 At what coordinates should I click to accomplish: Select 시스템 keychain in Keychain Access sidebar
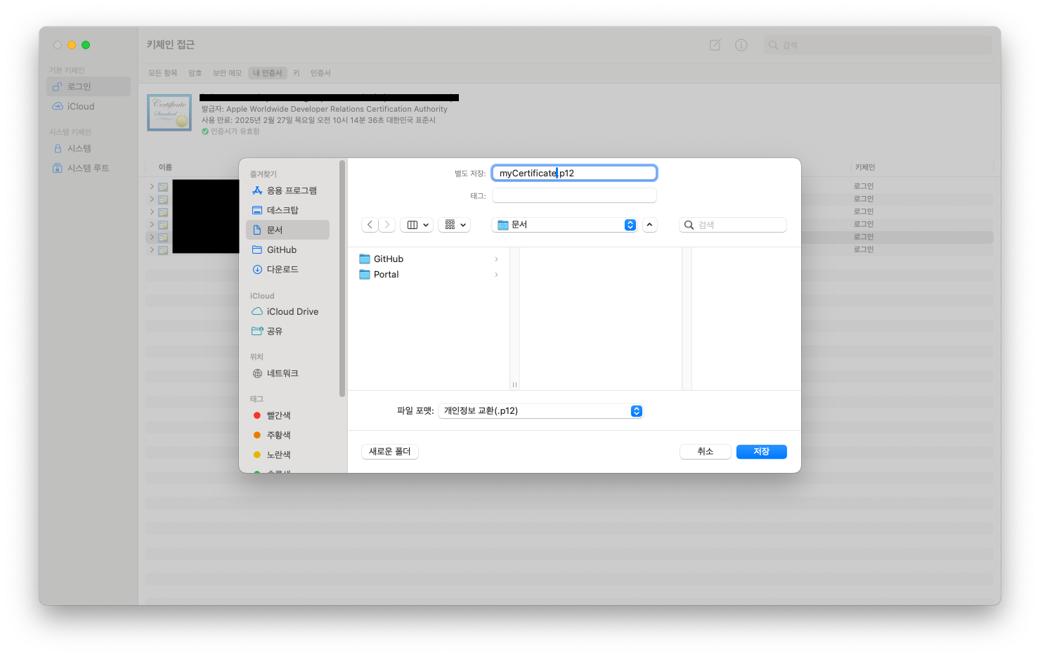tap(89, 148)
